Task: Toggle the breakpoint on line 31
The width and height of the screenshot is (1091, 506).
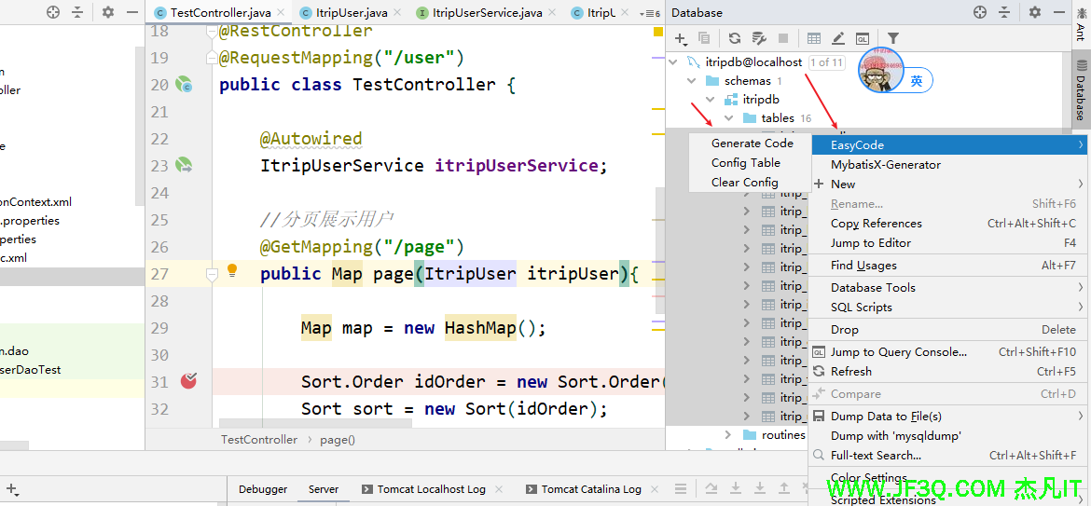Action: click(188, 380)
